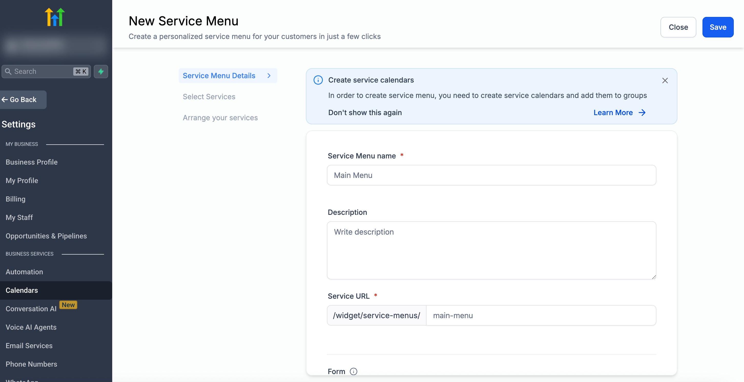Viewport: 744px width, 382px height.
Task: Expand the Service Menu Details chevron
Action: (x=269, y=76)
